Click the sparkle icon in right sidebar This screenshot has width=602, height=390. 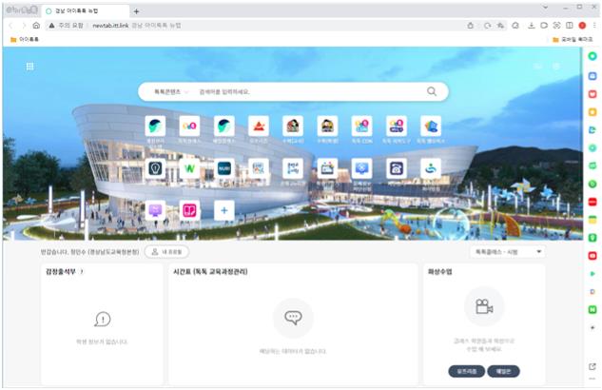pos(592,327)
